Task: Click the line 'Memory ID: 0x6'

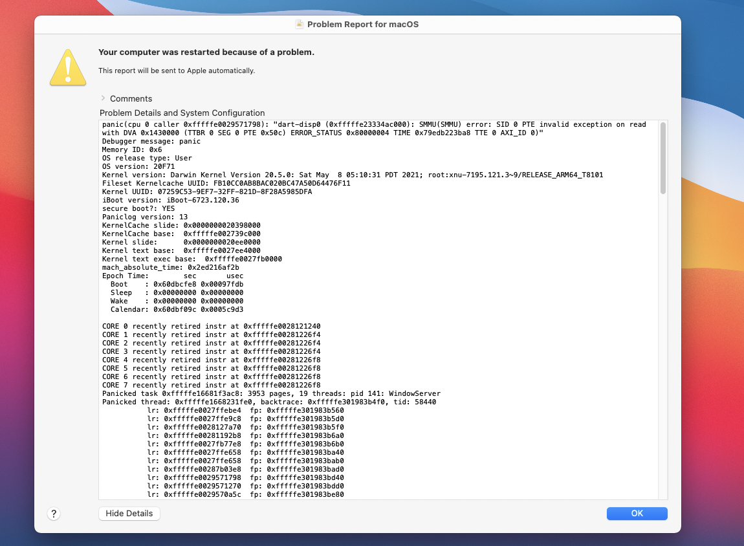Action: (x=132, y=150)
